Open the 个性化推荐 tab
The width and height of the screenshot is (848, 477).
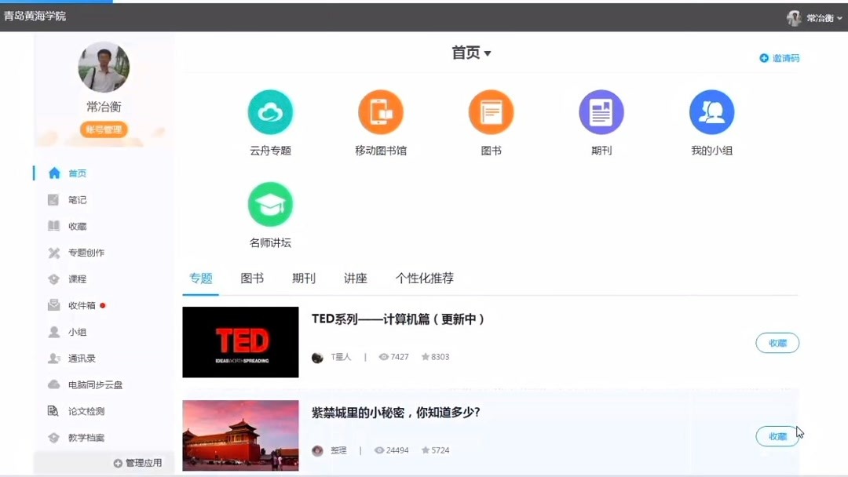426,278
